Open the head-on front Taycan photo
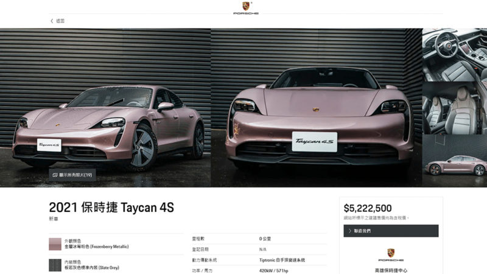Screen dimensions: 487x274 (317, 108)
